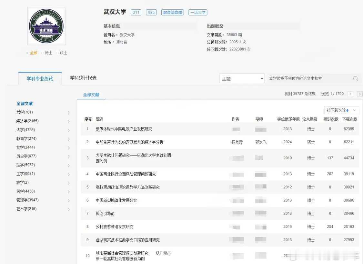Open the 哲学(761) category
Image resolution: width=363 pixels, height=264 pixels.
25,112
